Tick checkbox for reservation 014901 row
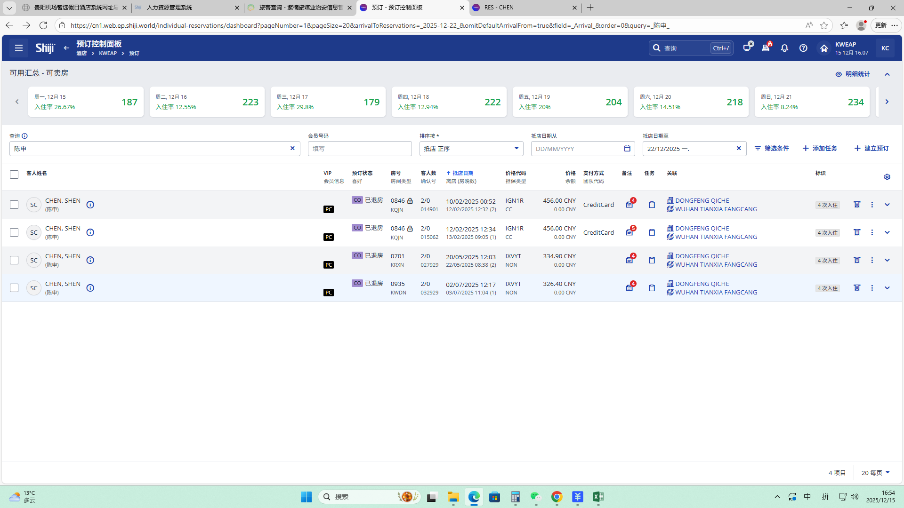The image size is (904, 508). 14,205
